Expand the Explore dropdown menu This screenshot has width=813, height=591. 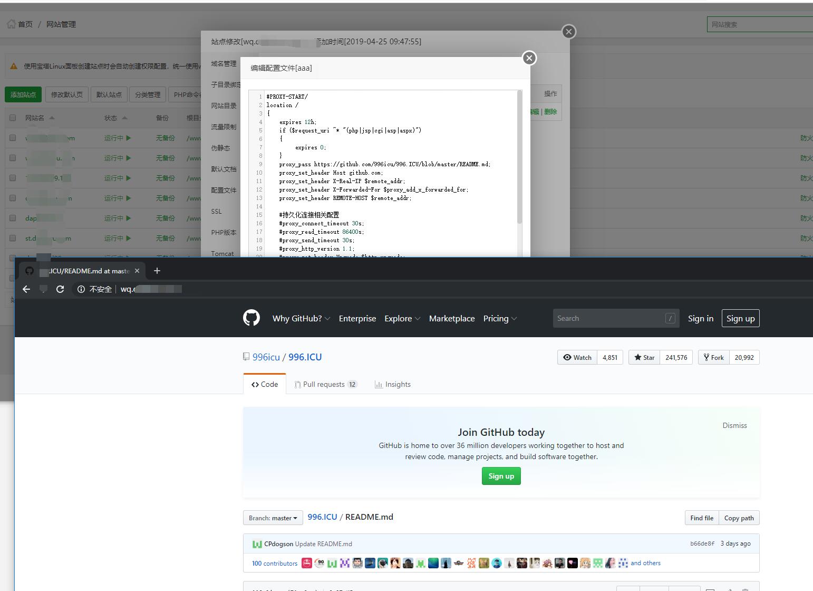pyautogui.click(x=402, y=318)
